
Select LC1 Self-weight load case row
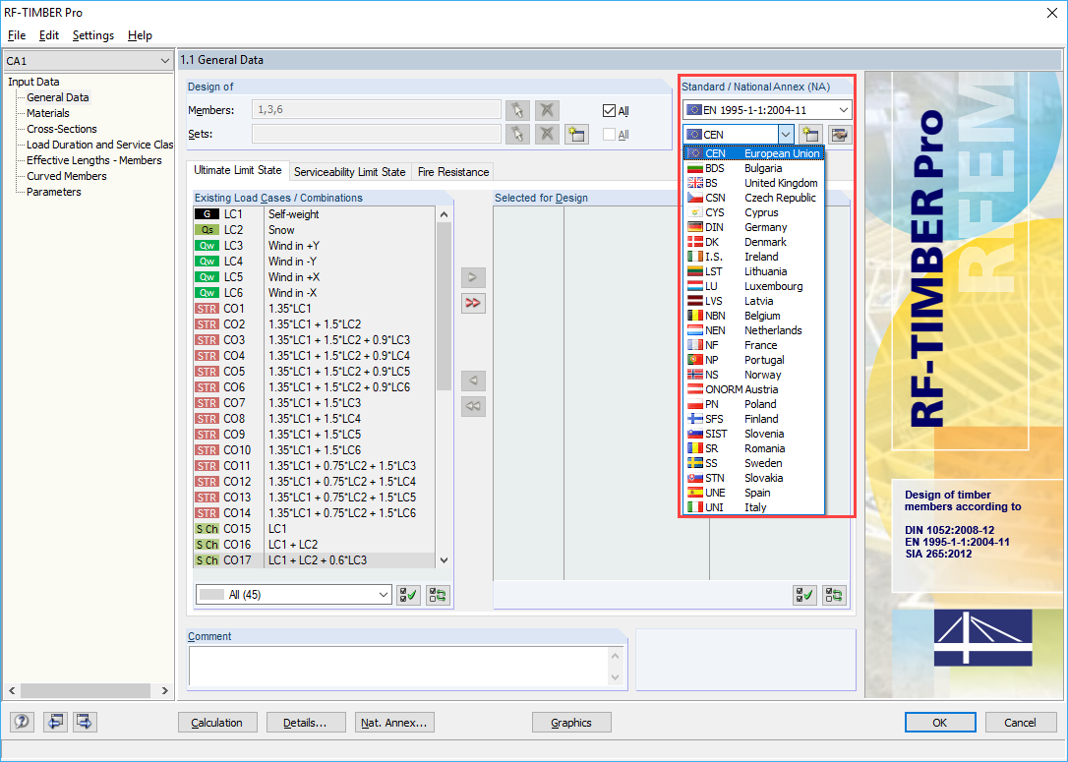314,213
